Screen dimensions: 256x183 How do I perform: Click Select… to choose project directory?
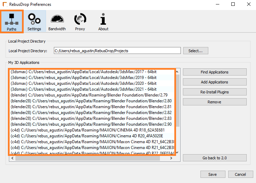point(196,51)
